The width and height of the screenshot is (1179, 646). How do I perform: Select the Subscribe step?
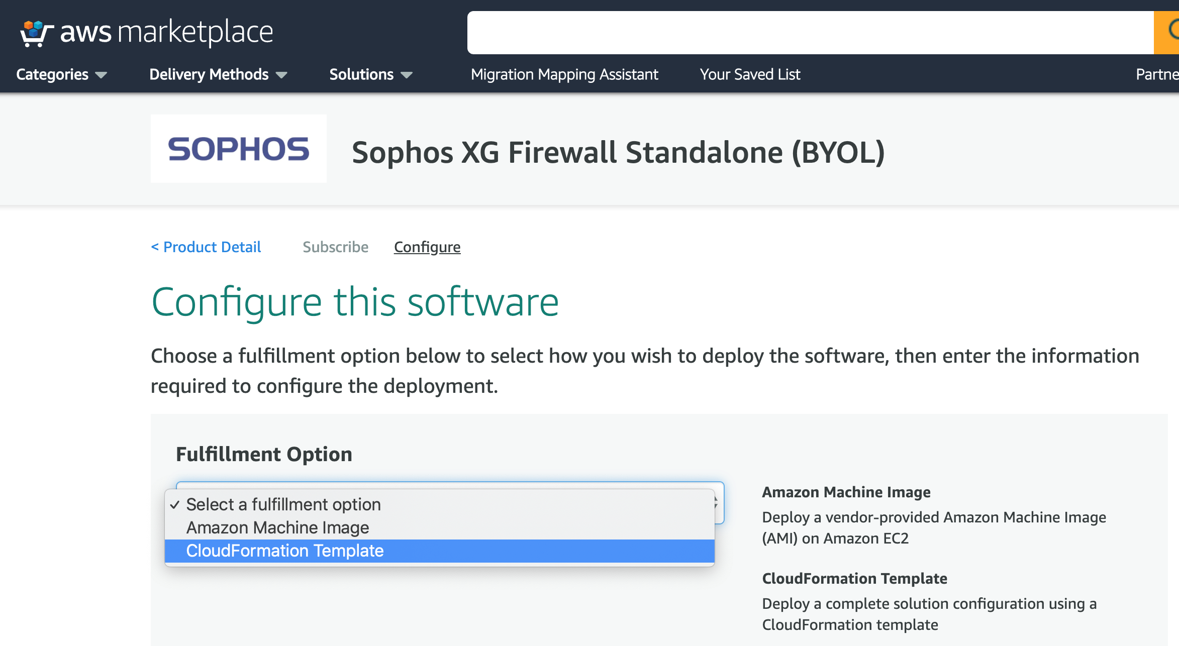point(336,247)
